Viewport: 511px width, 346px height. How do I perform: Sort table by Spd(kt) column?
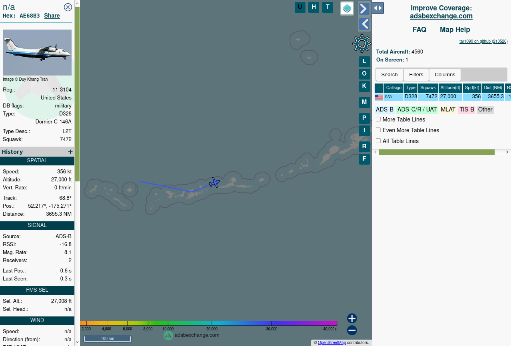click(x=472, y=88)
